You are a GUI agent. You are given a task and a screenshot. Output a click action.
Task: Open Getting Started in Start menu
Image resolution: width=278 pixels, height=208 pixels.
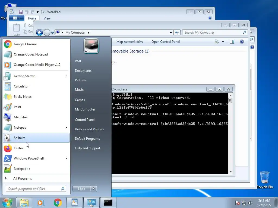point(36,76)
